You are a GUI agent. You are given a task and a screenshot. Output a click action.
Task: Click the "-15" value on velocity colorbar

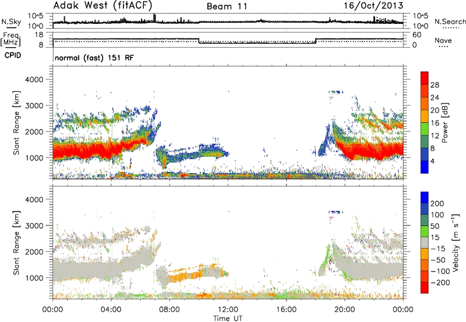point(438,249)
